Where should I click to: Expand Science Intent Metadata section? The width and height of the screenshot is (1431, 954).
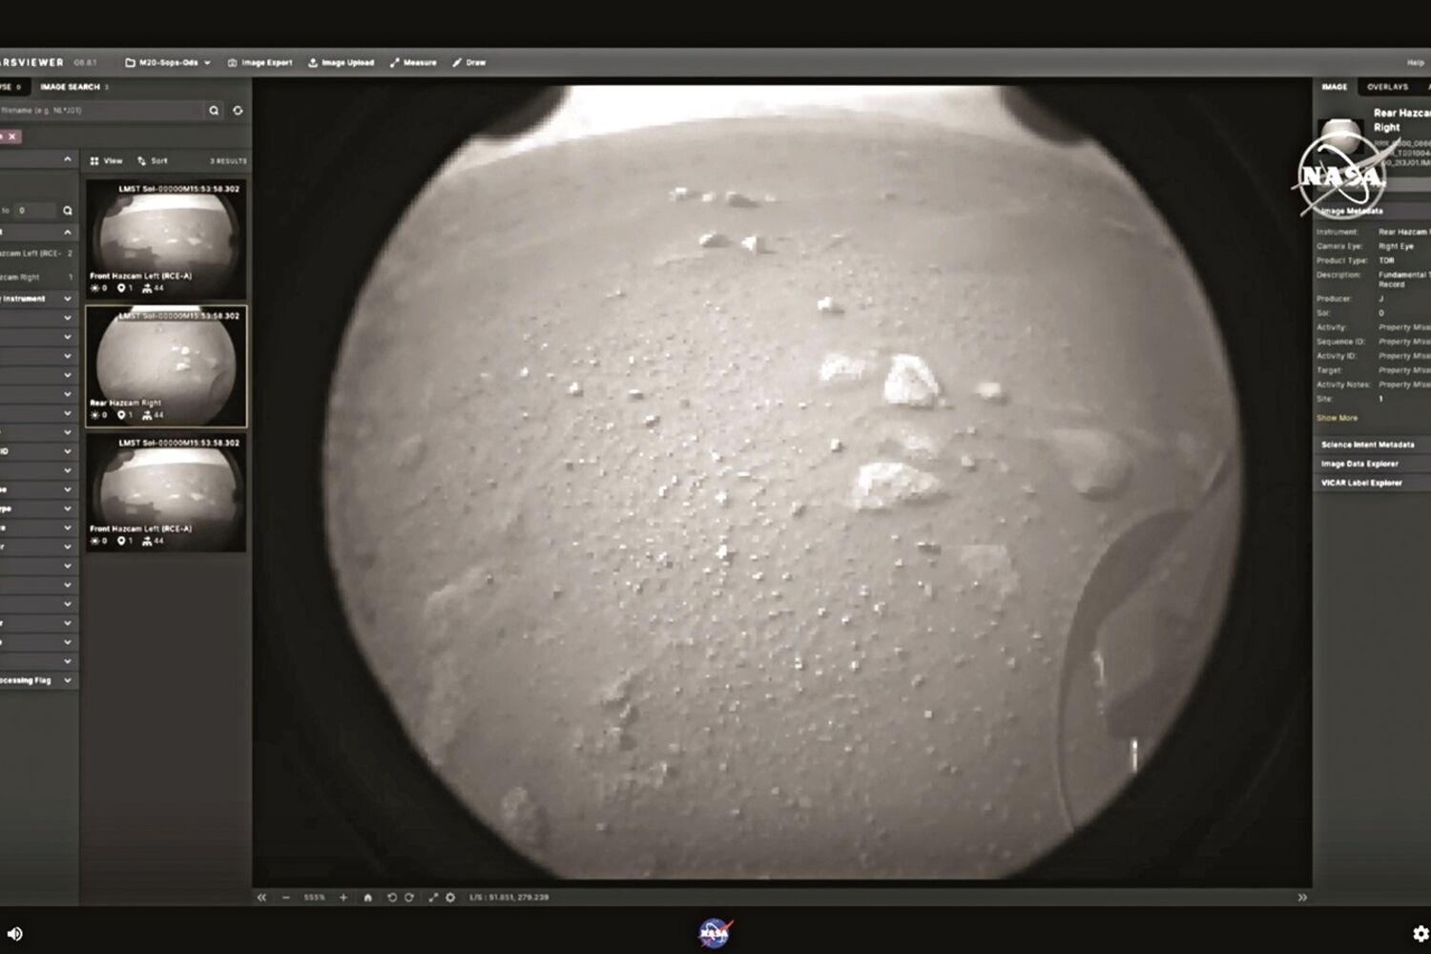point(1367,445)
